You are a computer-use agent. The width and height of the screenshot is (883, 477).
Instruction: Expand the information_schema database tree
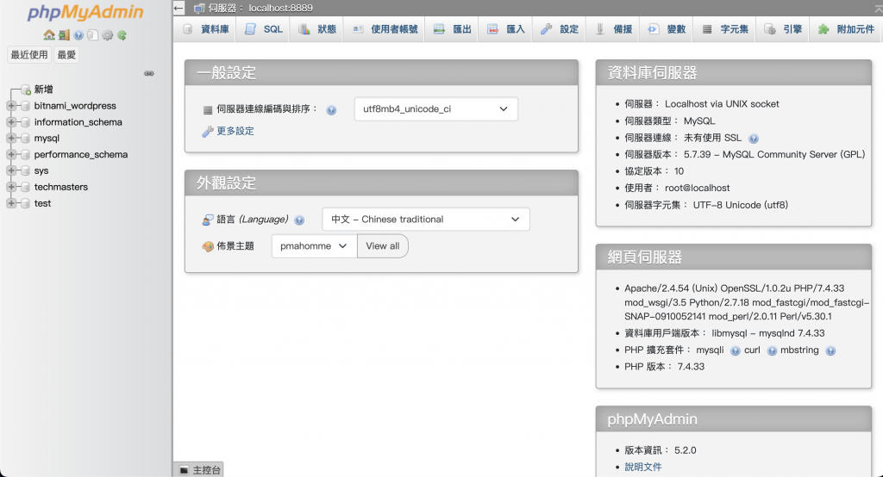pyautogui.click(x=10, y=122)
